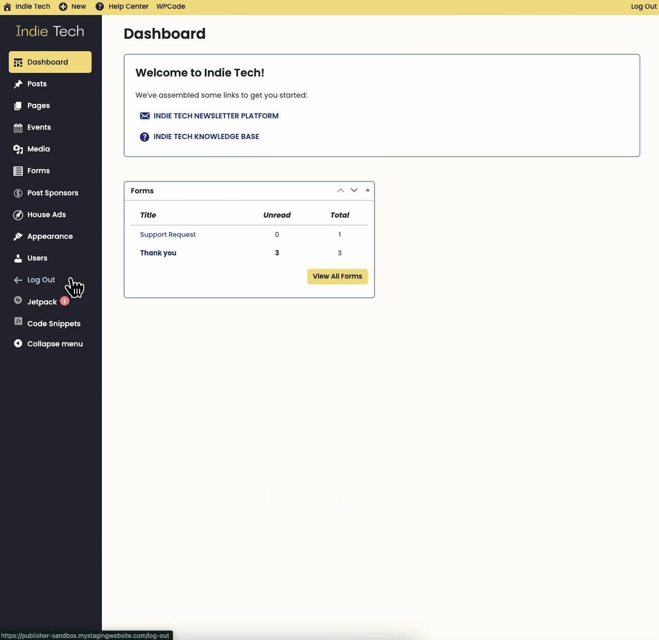
Task: Click the Events calendar icon in sidebar
Action: tap(18, 128)
